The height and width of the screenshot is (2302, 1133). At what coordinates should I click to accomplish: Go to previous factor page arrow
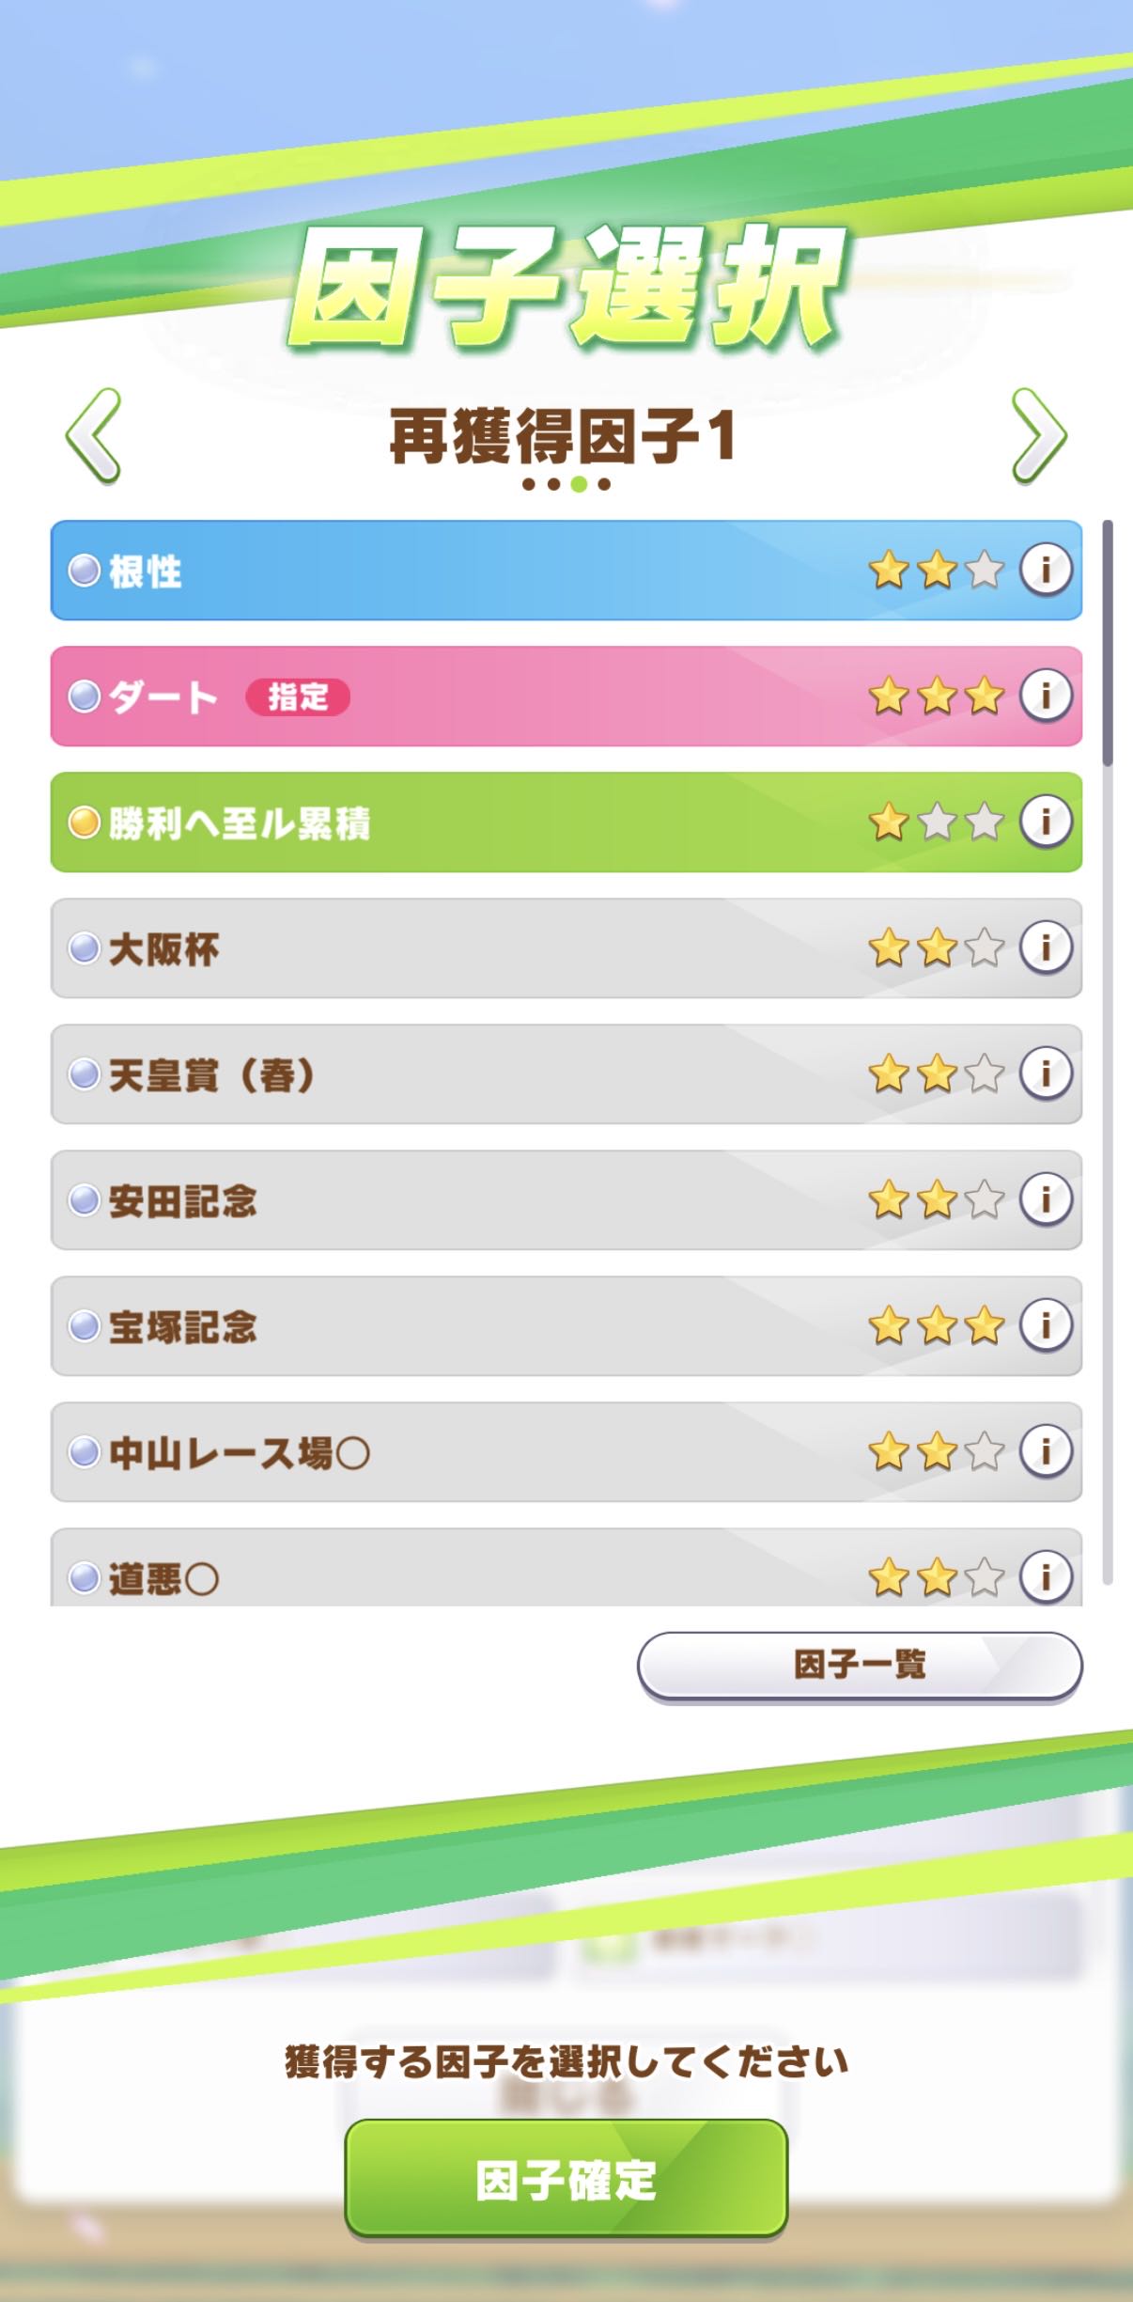point(94,436)
